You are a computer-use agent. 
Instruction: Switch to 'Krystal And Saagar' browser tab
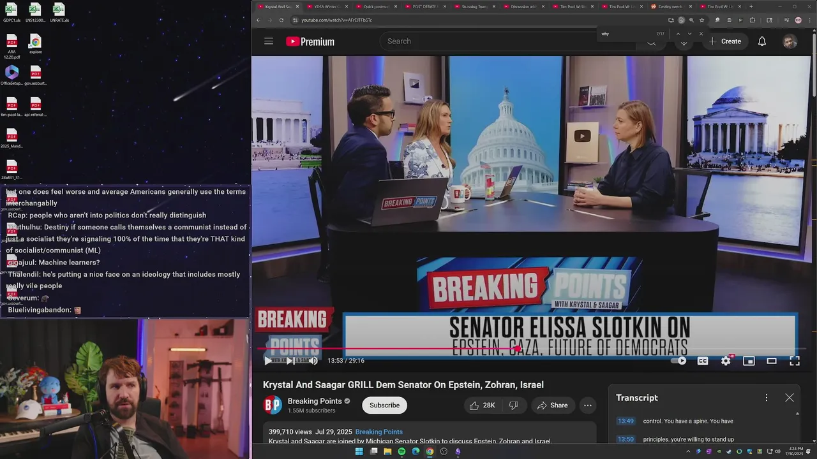click(278, 6)
